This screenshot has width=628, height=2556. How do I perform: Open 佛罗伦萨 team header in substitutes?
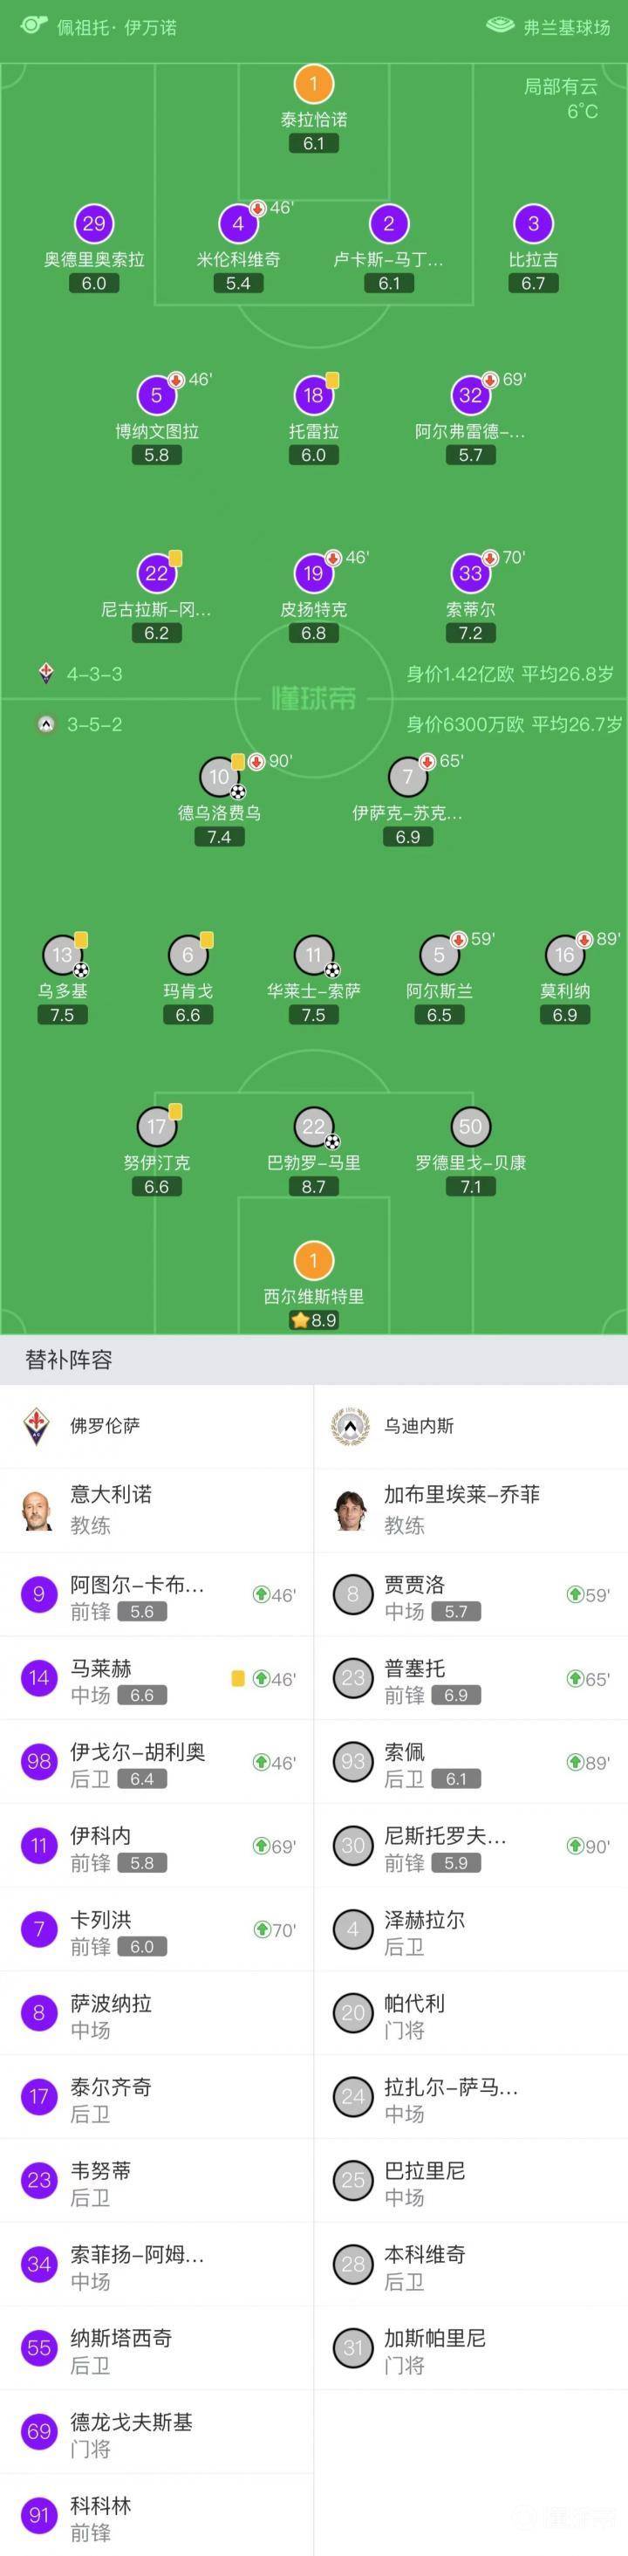[157, 1426]
